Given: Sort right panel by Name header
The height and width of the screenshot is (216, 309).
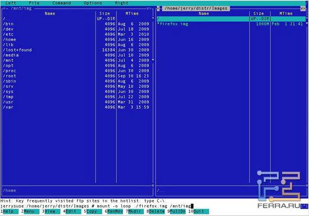Looking at the screenshot, I should [203, 13].
